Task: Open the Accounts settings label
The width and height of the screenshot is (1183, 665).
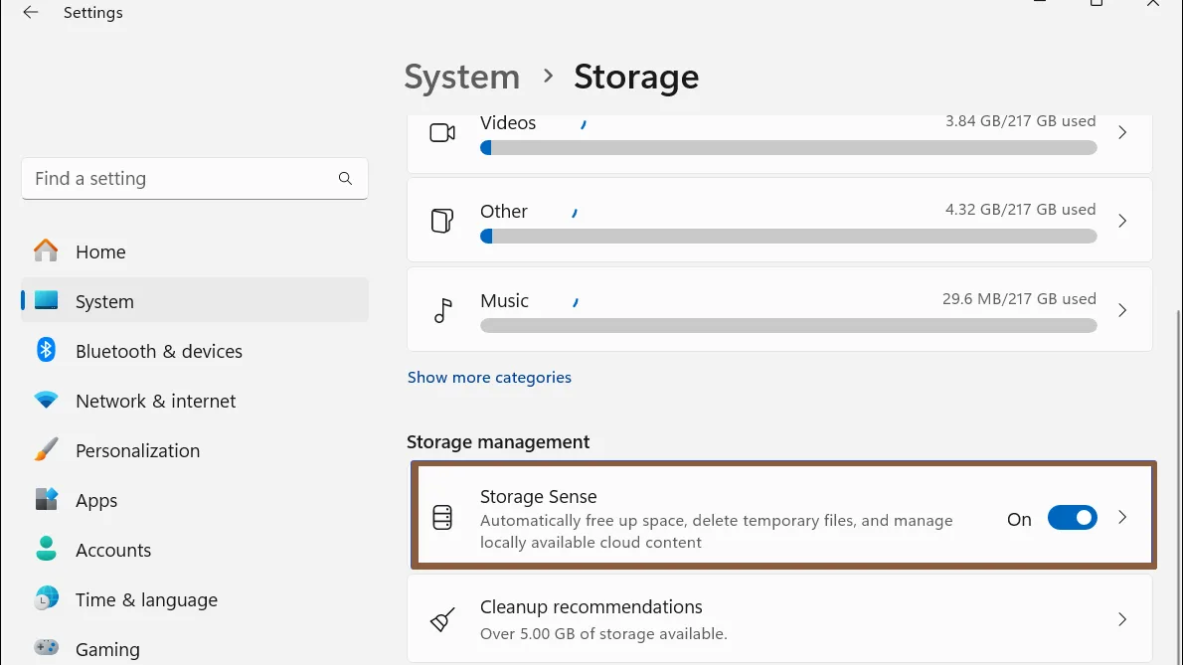Action: pos(113,550)
